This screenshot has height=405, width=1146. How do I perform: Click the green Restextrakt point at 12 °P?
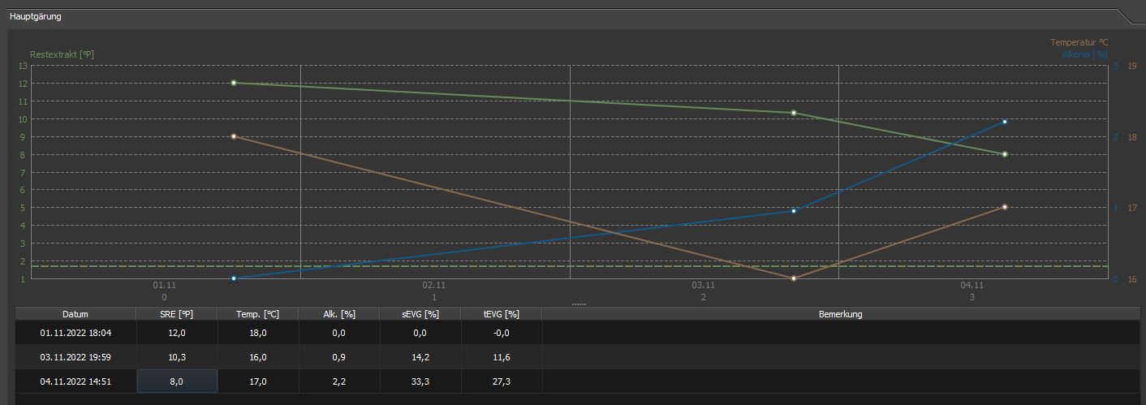(x=234, y=83)
